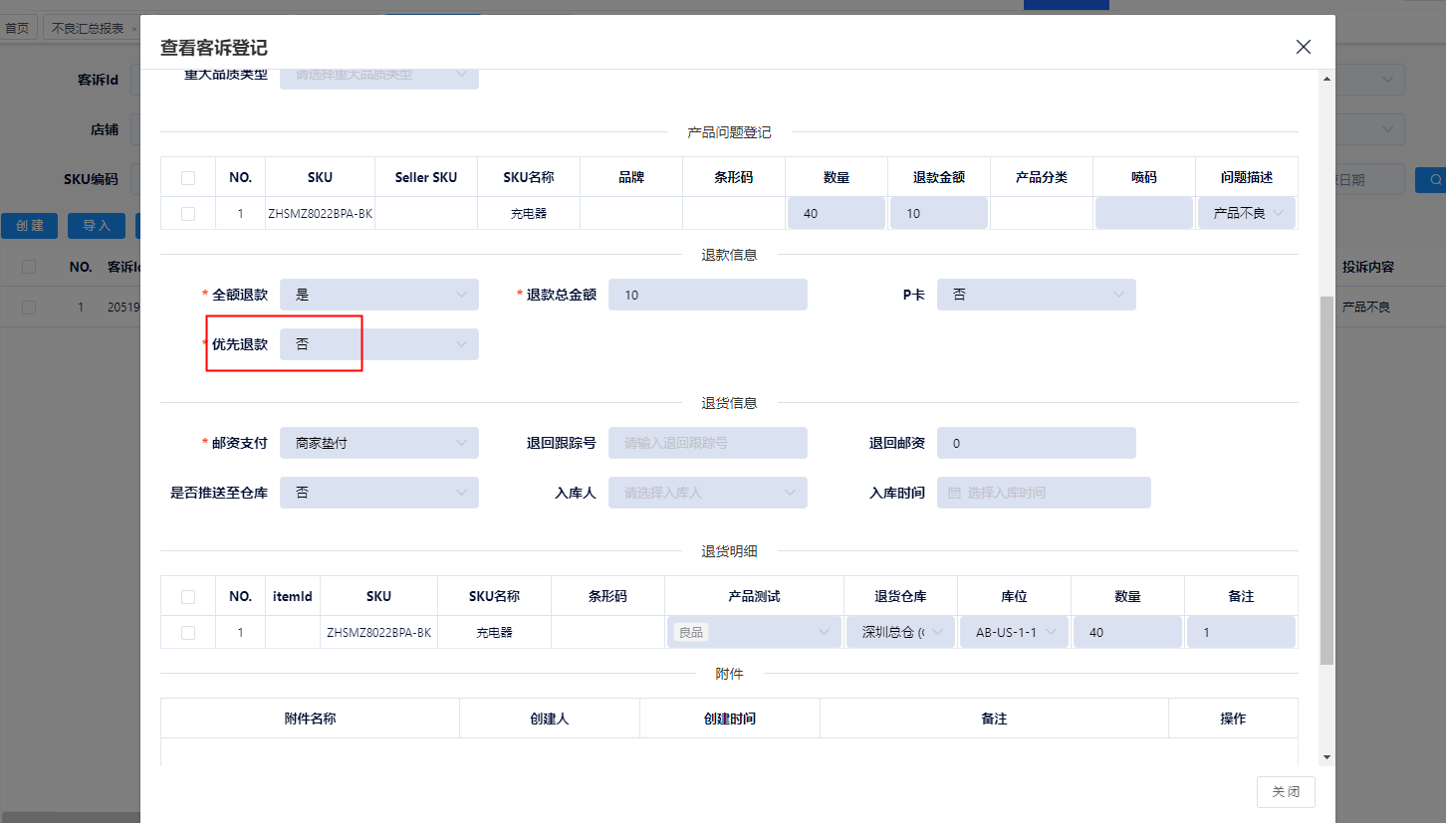The width and height of the screenshot is (1446, 823).
Task: Click the blue search icon button
Action: 1432,180
